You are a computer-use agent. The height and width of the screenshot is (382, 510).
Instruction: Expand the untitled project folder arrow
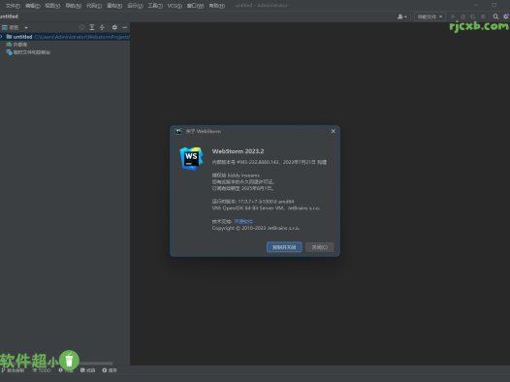click(2, 37)
